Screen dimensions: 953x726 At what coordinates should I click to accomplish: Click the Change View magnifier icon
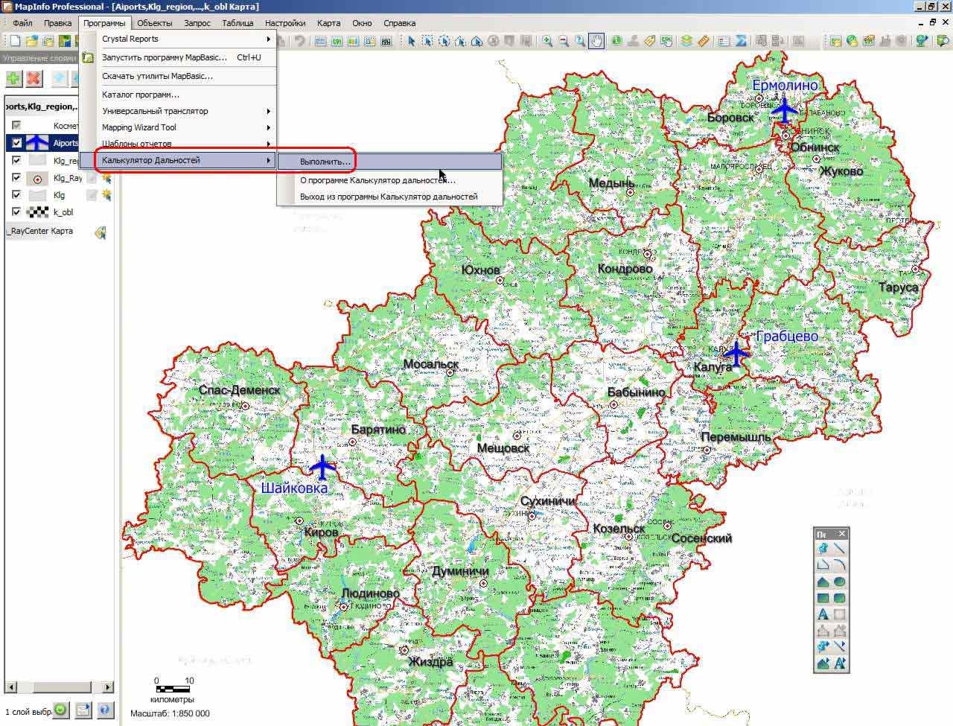tap(580, 41)
